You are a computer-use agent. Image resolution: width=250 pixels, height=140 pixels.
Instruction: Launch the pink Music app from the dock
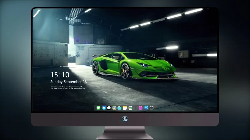[140, 108]
